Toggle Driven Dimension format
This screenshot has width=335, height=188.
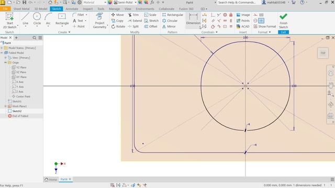click(x=261, y=15)
